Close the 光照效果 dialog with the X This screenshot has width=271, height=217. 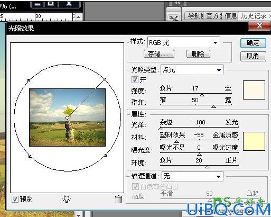click(259, 26)
